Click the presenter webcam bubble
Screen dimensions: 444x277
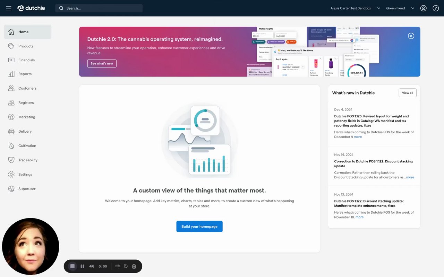(x=31, y=247)
